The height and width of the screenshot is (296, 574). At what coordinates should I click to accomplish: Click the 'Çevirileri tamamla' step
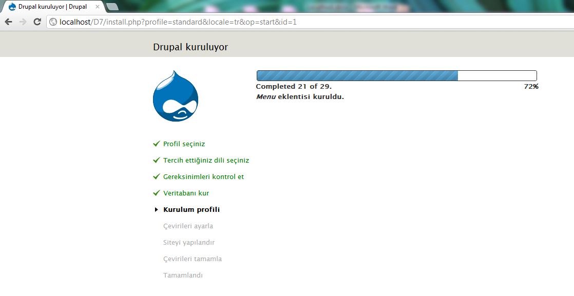click(x=193, y=259)
